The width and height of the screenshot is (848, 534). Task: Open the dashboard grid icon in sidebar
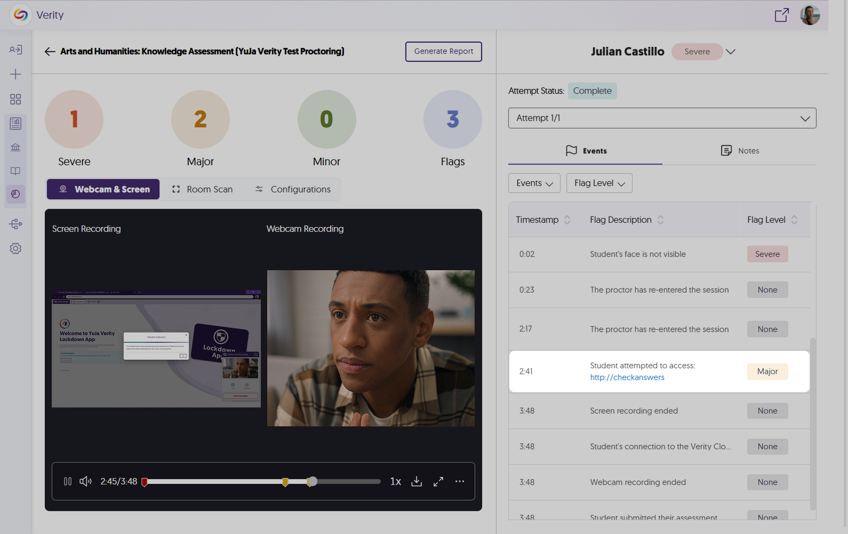point(15,99)
